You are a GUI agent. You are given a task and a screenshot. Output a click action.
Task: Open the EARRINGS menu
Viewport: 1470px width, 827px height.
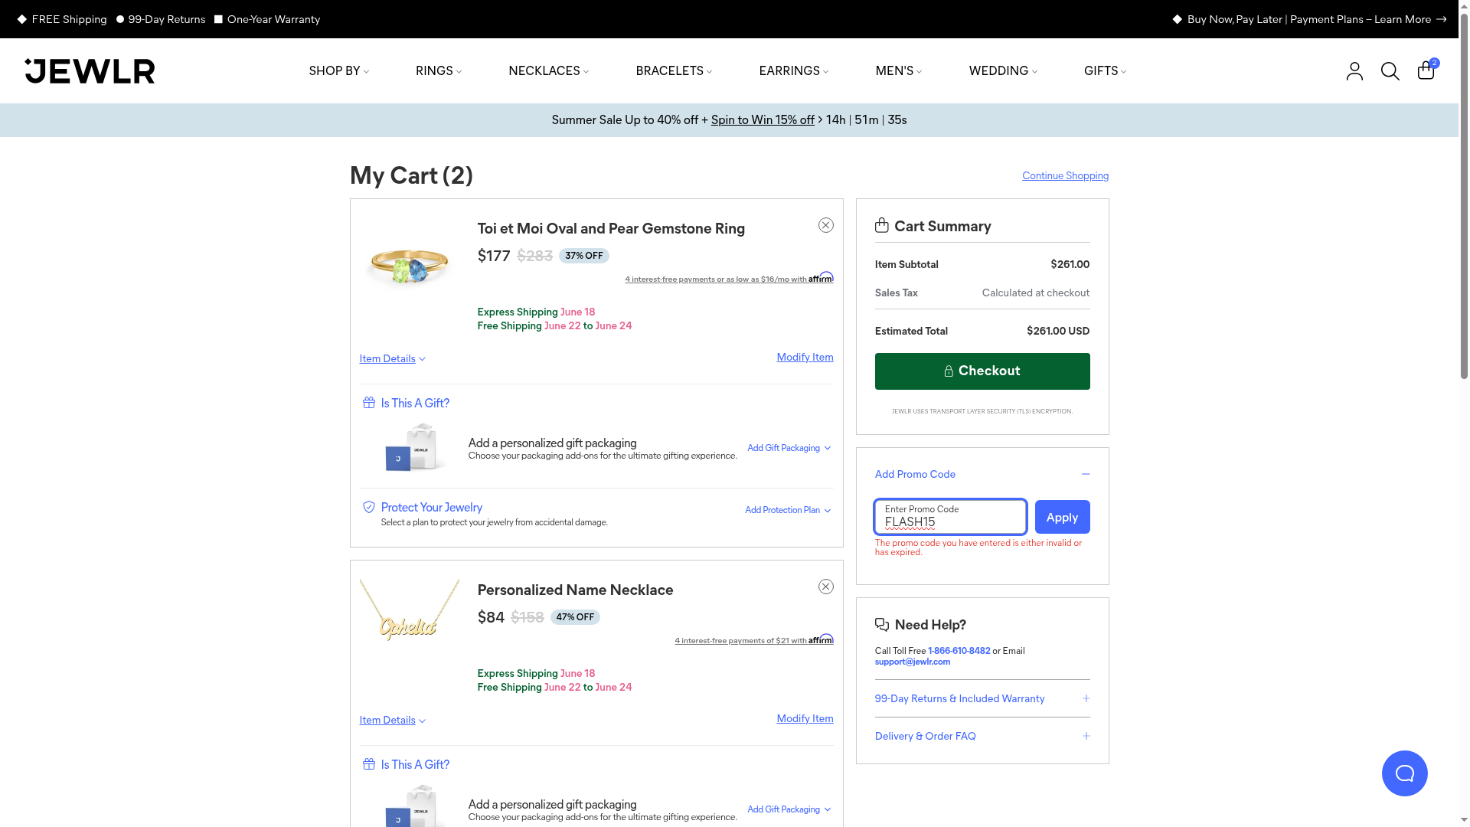coord(794,71)
